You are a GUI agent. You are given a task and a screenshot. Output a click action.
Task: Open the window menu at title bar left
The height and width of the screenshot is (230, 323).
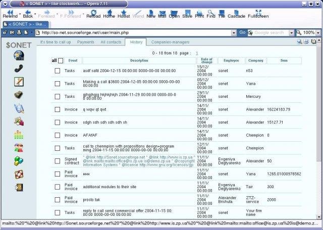click(x=5, y=4)
